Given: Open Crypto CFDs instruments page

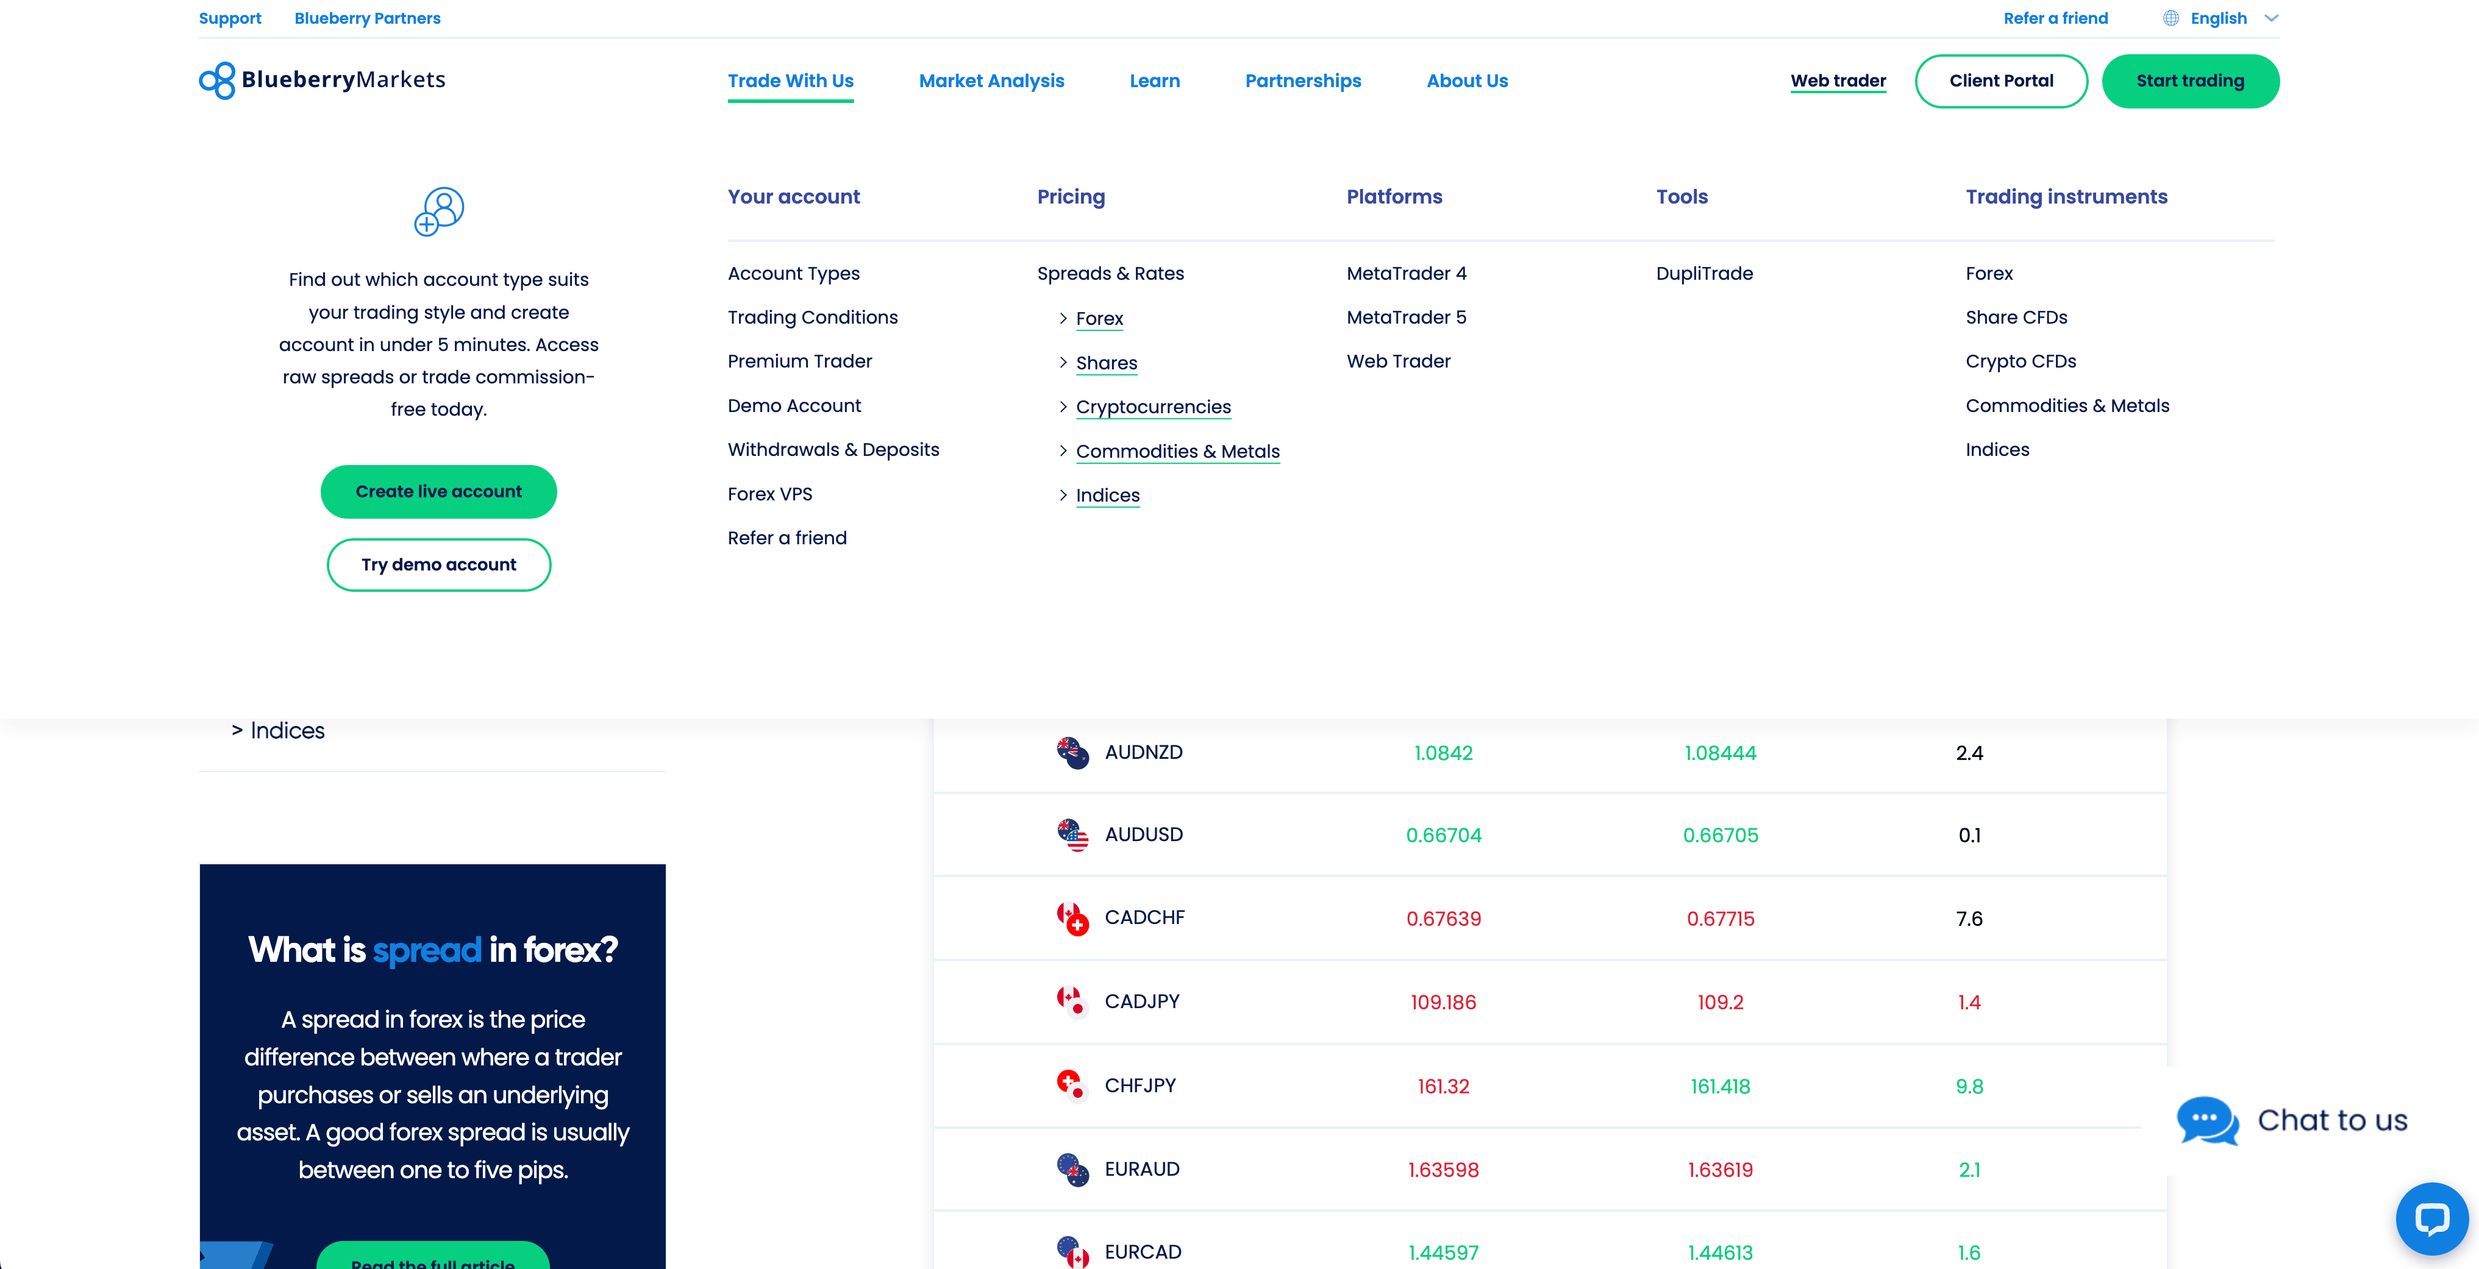Looking at the screenshot, I should pos(2021,362).
